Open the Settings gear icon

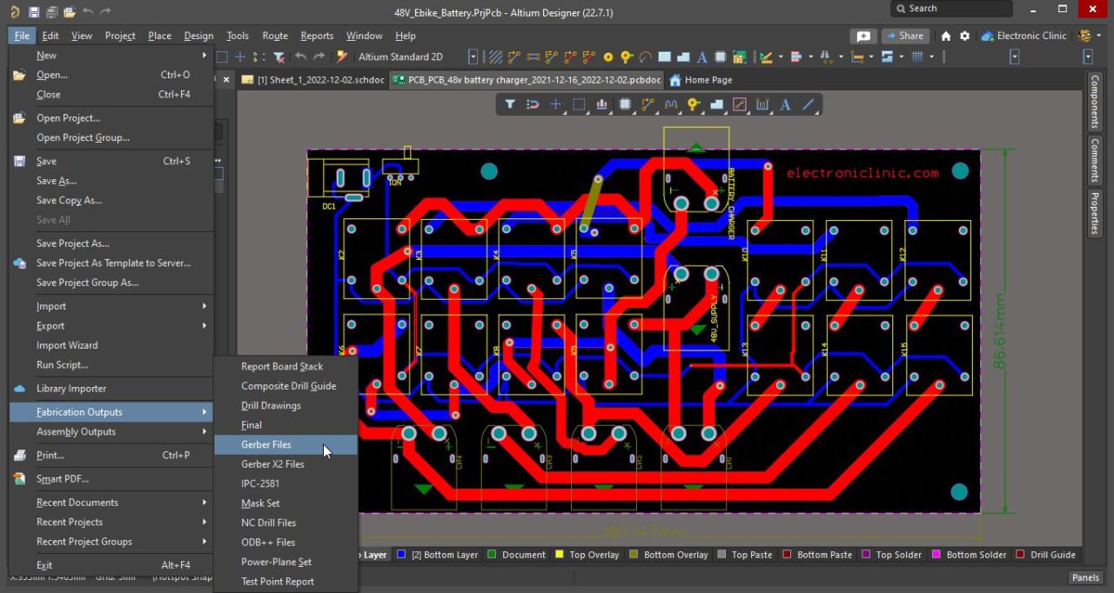point(964,36)
